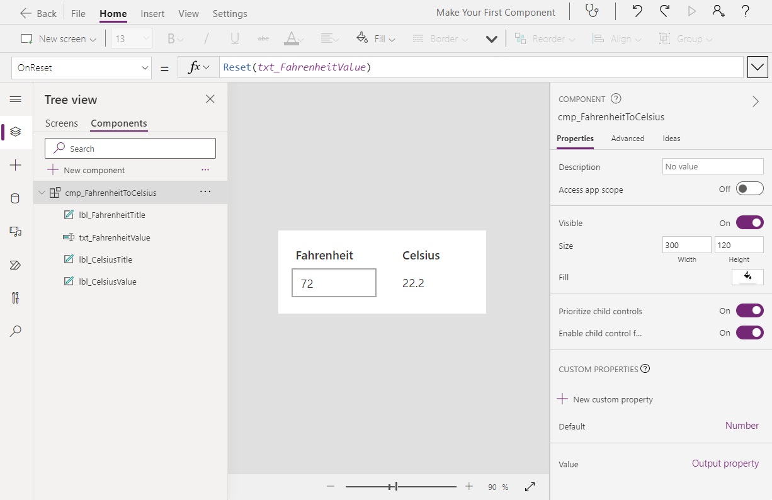Open the Media panel icon

[16, 231]
